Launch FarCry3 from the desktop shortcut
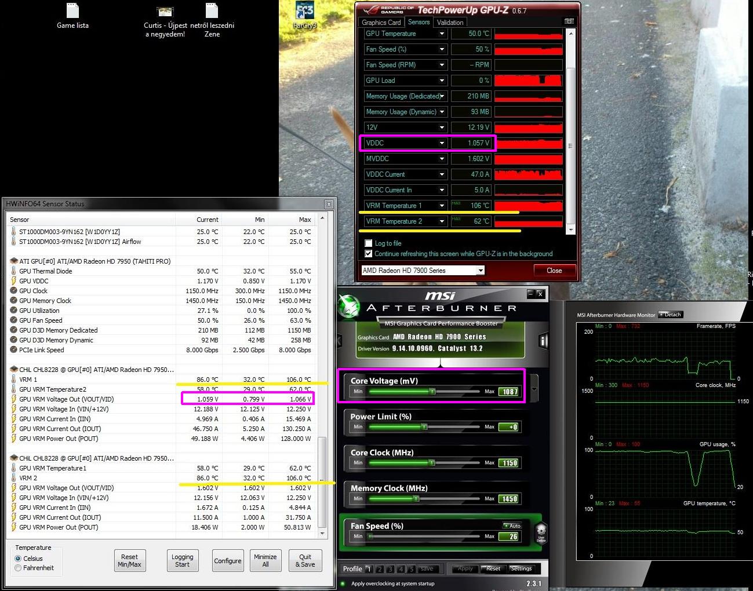 coord(304,16)
